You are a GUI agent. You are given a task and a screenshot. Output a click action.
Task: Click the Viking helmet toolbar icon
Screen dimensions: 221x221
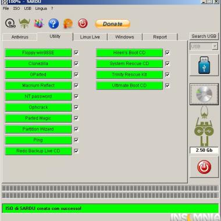24,23
